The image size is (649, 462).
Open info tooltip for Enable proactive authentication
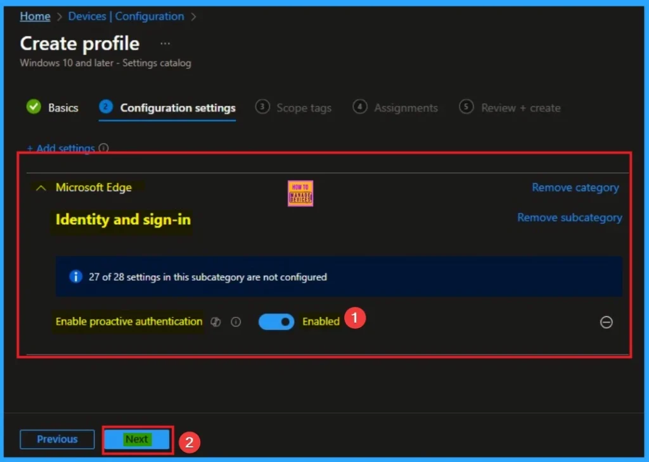pyautogui.click(x=236, y=322)
